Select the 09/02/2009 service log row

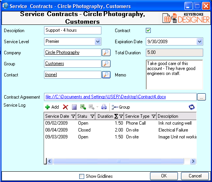coord(120,123)
